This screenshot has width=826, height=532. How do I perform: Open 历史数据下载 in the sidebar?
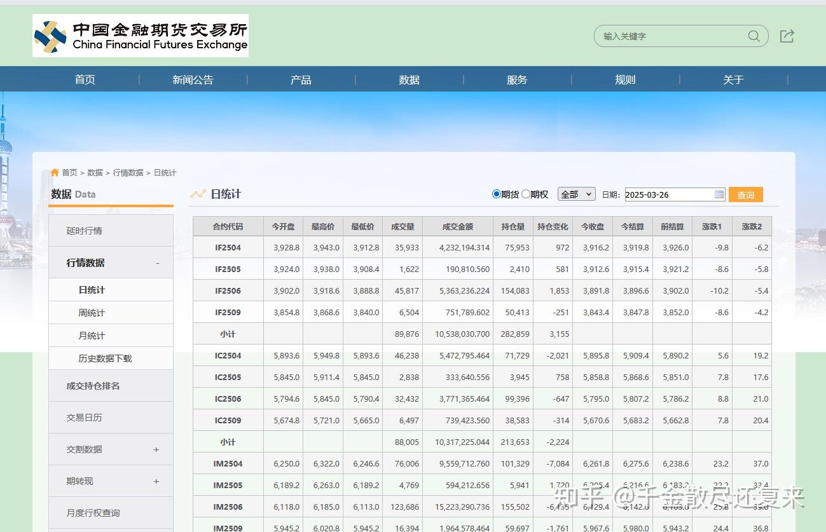(111, 358)
